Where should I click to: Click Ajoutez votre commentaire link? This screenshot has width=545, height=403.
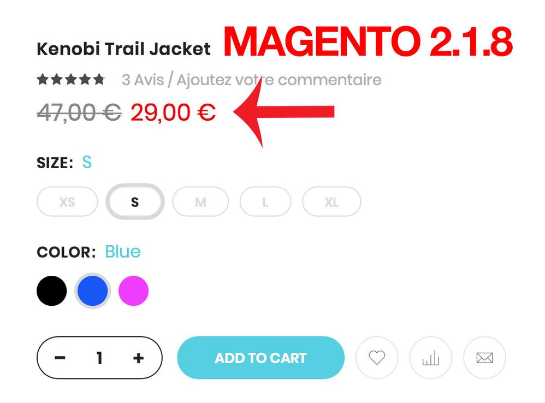click(x=279, y=80)
